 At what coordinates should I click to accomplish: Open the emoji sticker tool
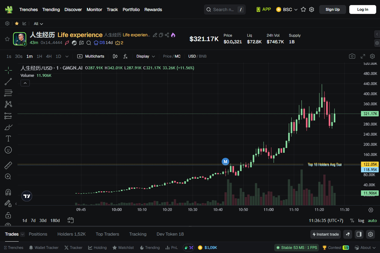click(x=8, y=150)
